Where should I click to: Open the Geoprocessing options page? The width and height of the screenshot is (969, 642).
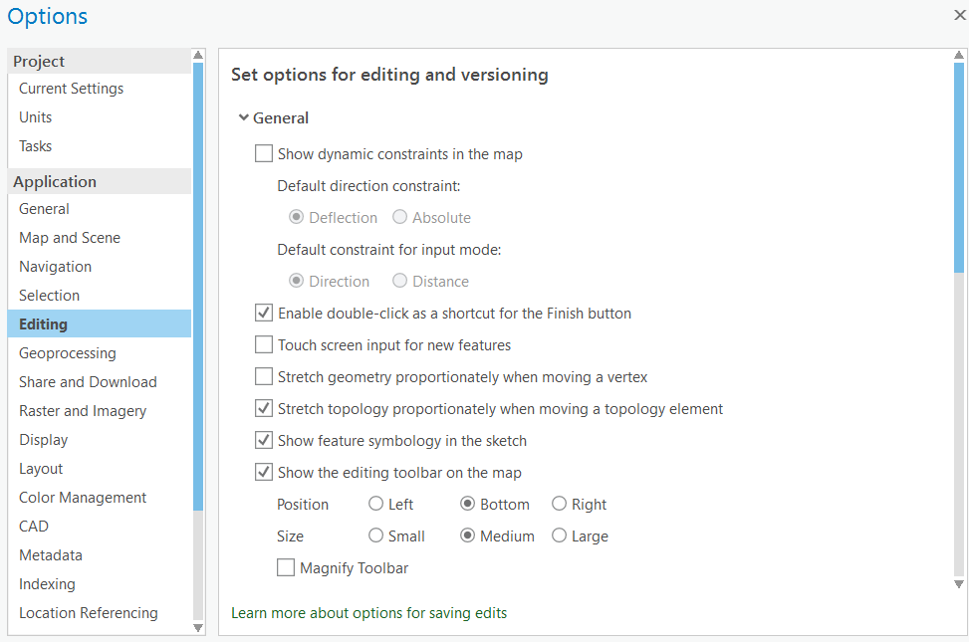point(67,353)
